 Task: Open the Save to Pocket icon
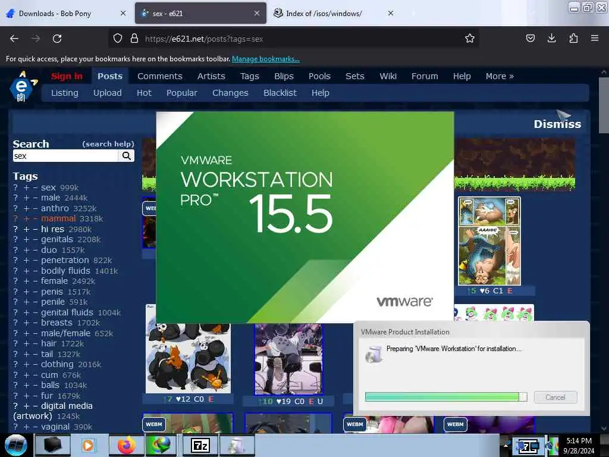point(530,39)
